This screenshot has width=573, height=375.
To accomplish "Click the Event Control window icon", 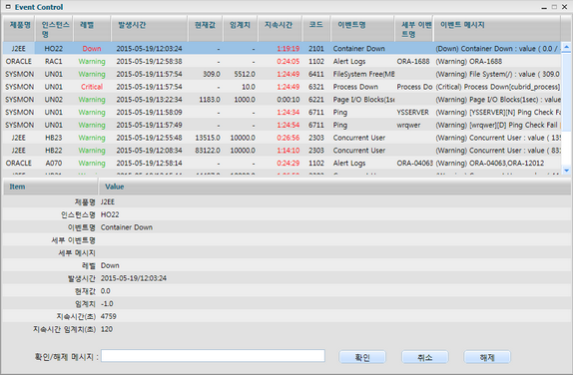I will [x=8, y=7].
